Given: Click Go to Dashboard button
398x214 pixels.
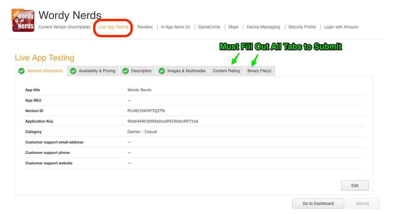Looking at the screenshot, I should click(x=318, y=204).
